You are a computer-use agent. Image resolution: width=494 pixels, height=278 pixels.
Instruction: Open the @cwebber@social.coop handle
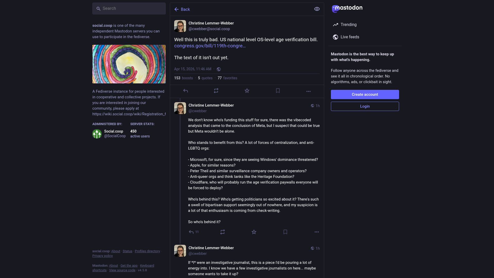[x=209, y=29]
